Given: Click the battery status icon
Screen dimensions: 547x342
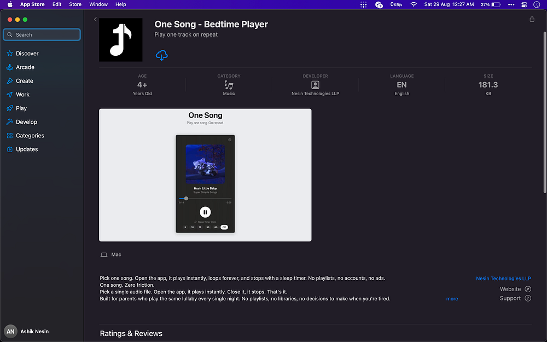Looking at the screenshot, I should (496, 4).
